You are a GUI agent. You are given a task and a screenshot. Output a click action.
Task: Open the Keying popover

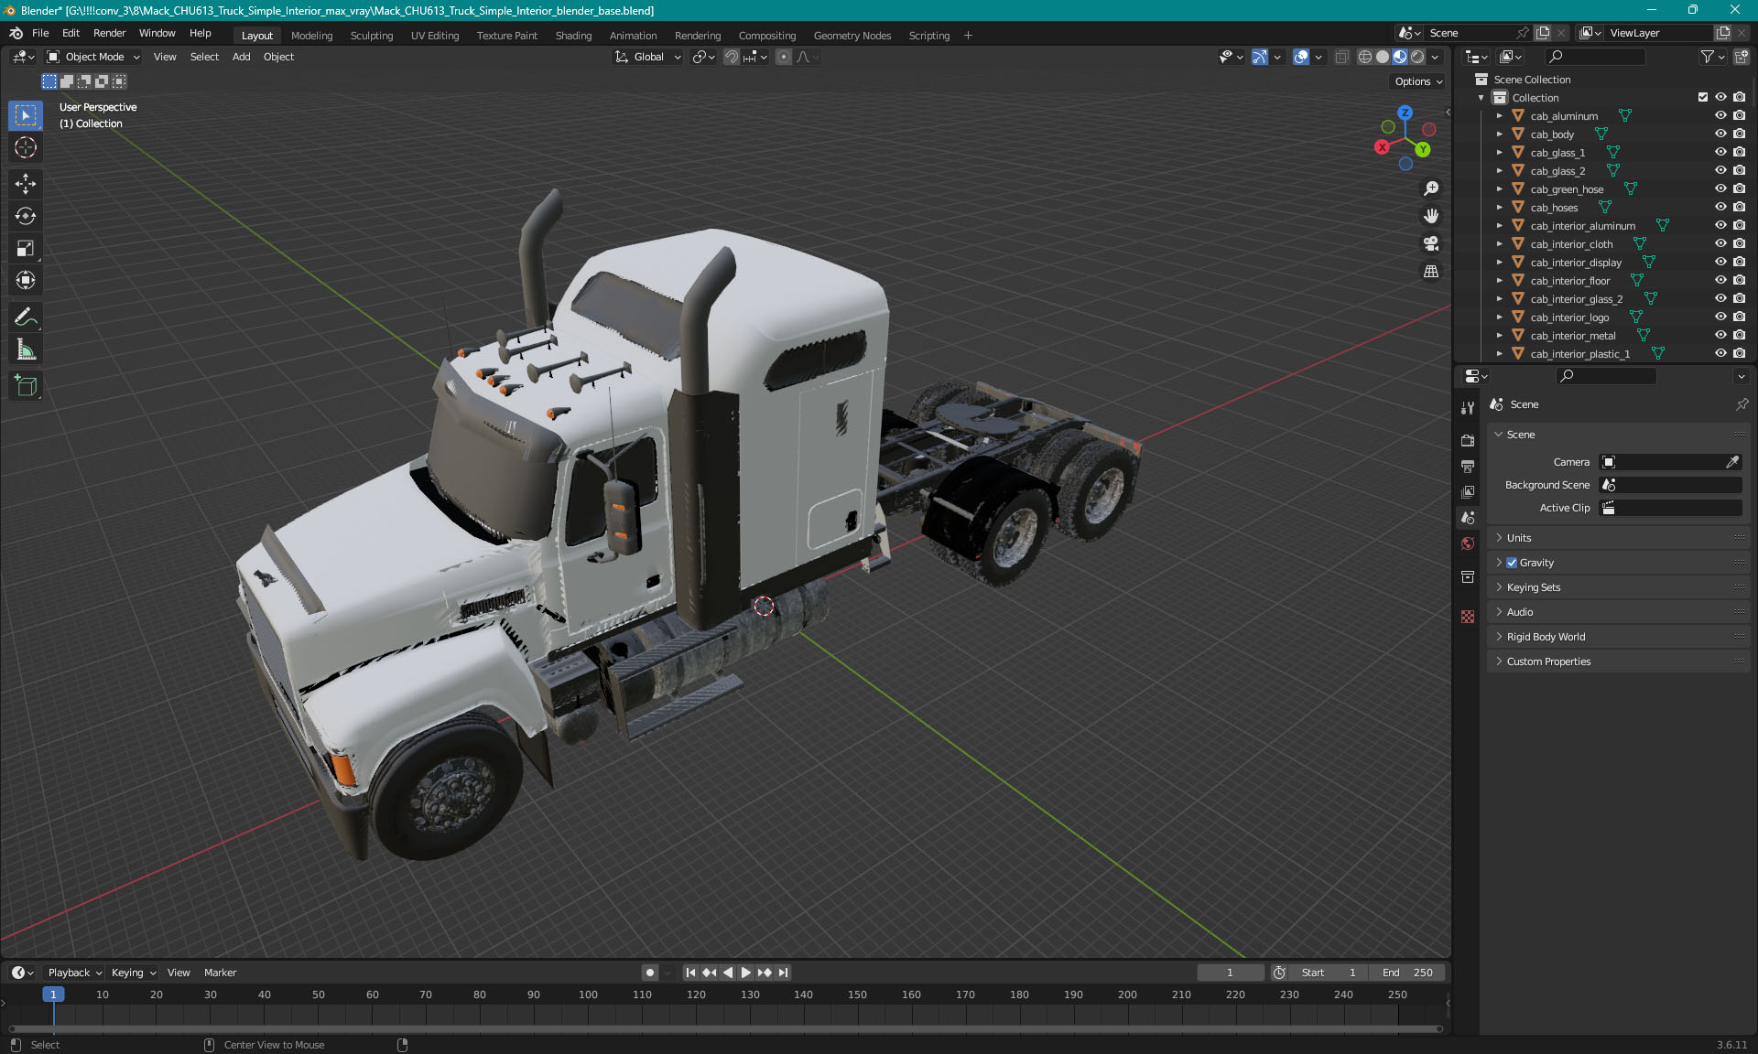click(x=133, y=973)
